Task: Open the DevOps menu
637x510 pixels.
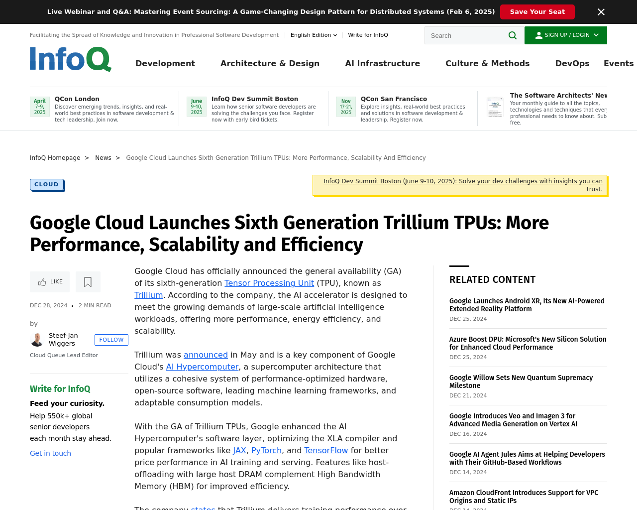Action: 572,63
